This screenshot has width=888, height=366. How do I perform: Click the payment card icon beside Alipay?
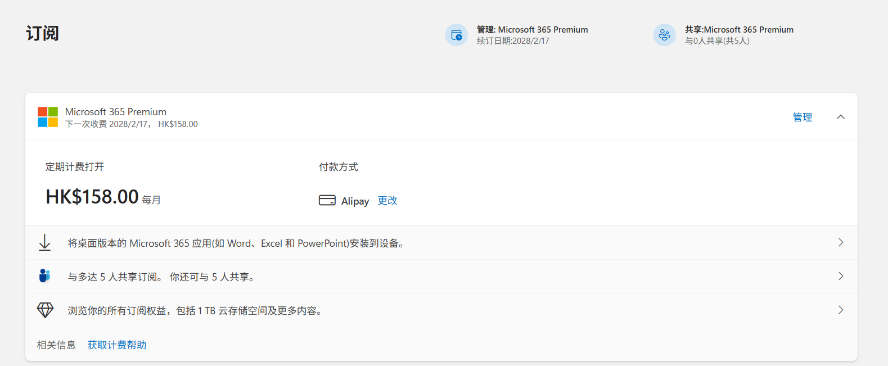point(327,201)
